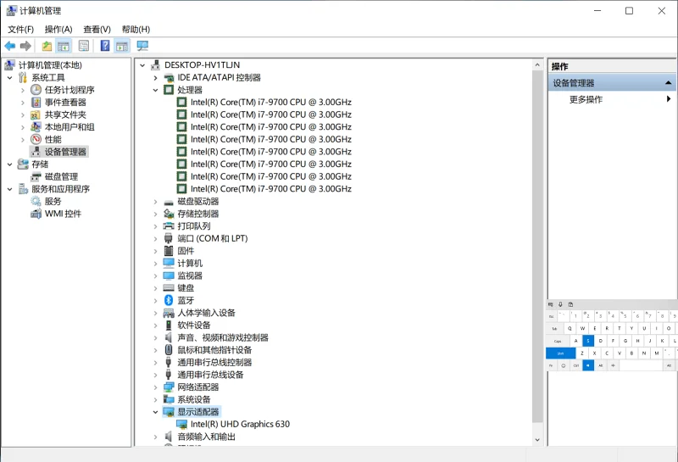
Task: Expand the 本地用户和组 node arrow
Action: click(23, 128)
